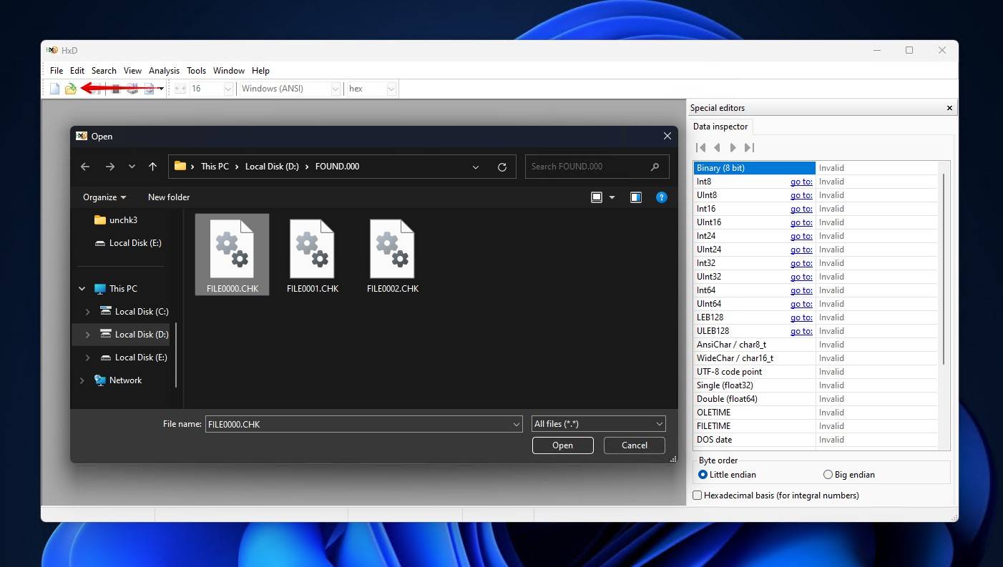Click the File name input field

pos(363,424)
